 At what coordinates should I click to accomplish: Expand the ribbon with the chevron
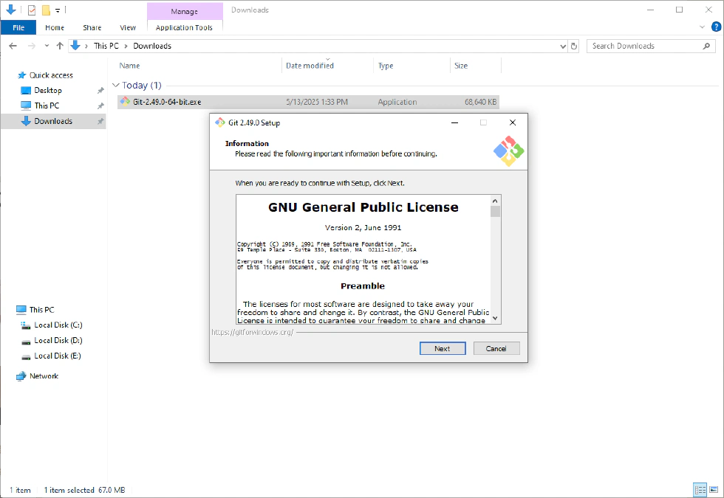coord(702,27)
